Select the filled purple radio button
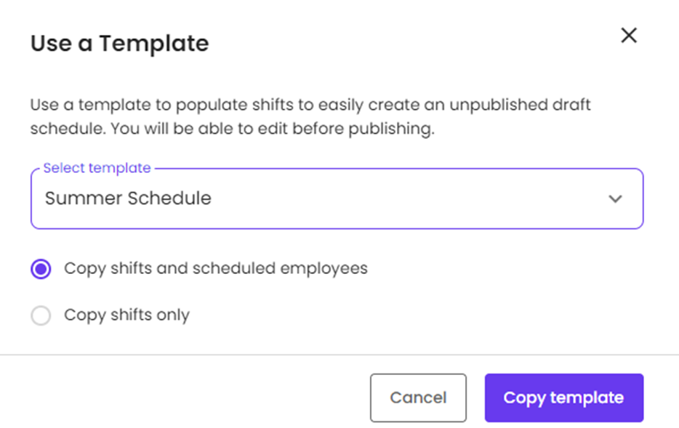 41,269
